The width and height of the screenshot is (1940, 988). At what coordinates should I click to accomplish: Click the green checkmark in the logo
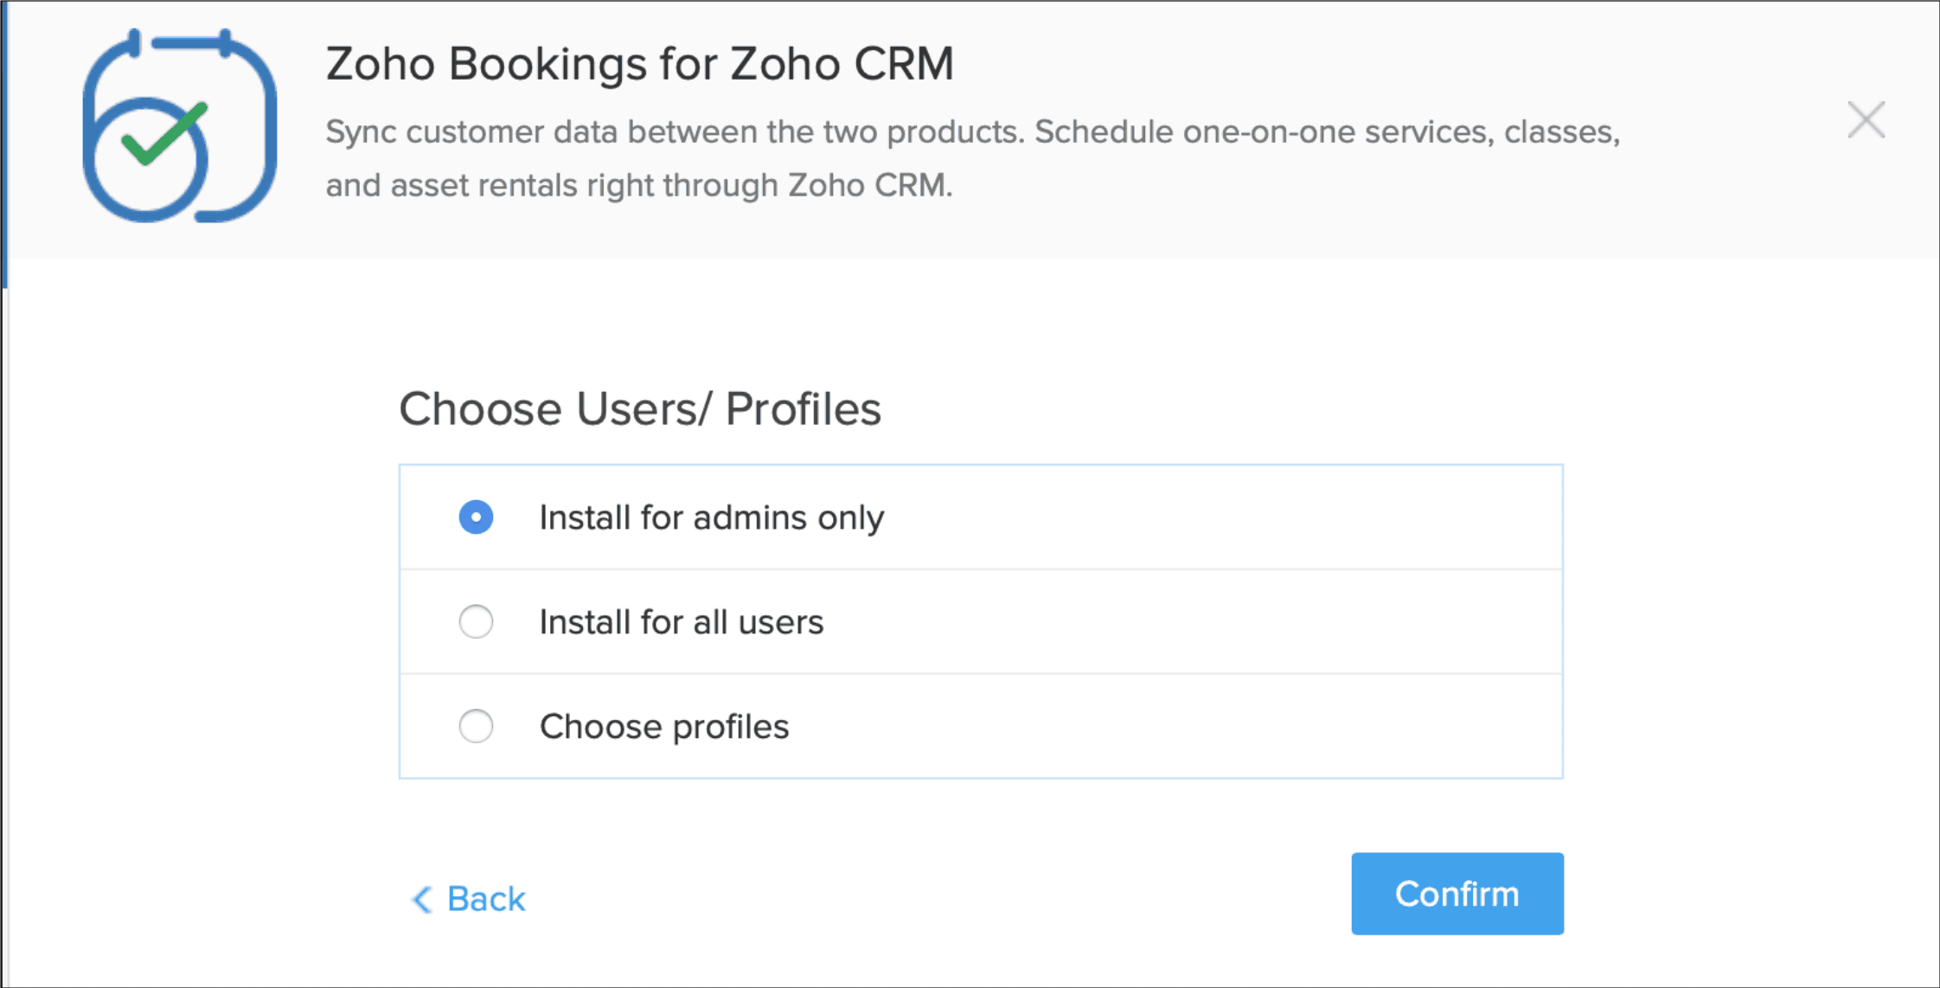(x=164, y=134)
